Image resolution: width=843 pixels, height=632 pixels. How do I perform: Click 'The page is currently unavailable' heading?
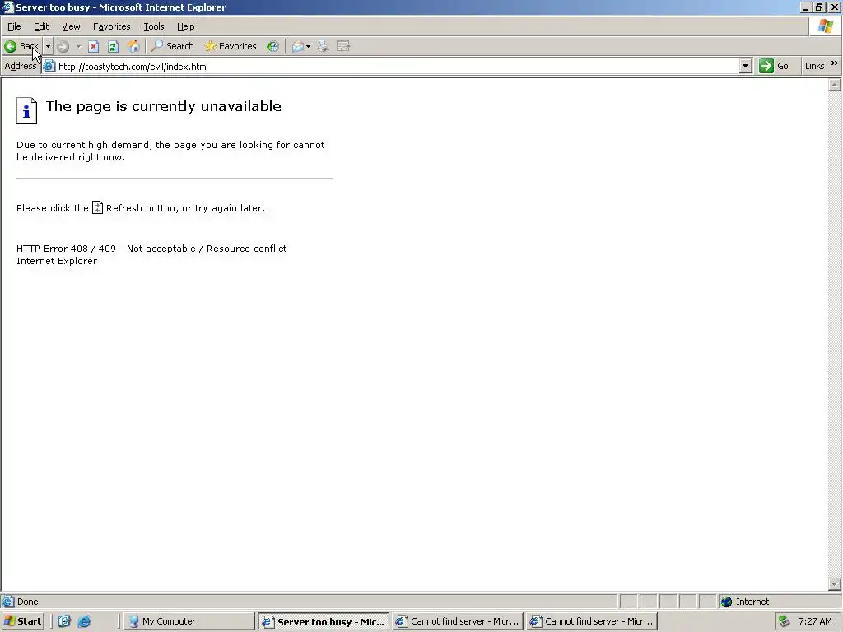click(x=164, y=106)
